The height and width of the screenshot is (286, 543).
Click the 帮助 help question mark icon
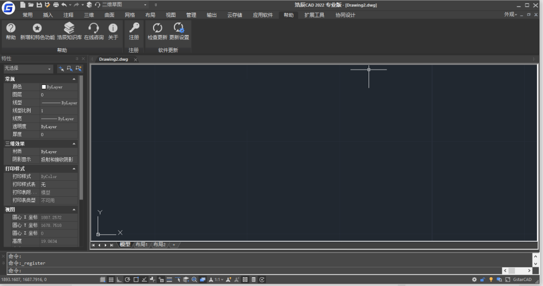click(11, 31)
